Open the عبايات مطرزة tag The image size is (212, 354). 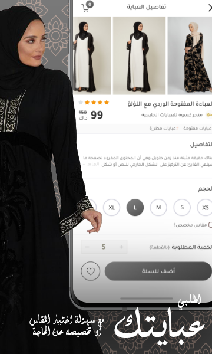click(x=164, y=129)
